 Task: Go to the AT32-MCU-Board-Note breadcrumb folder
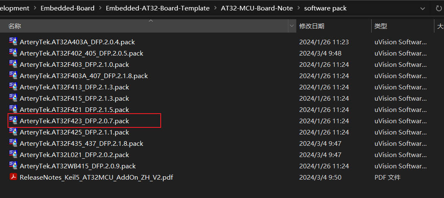pyautogui.click(x=257, y=8)
